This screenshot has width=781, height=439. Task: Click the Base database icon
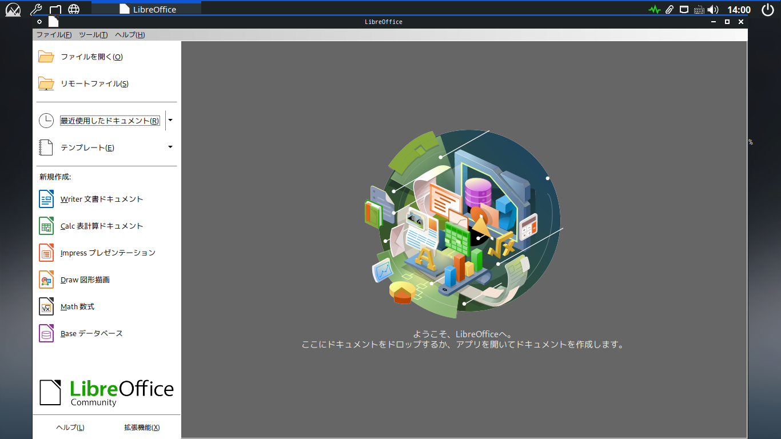[46, 333]
